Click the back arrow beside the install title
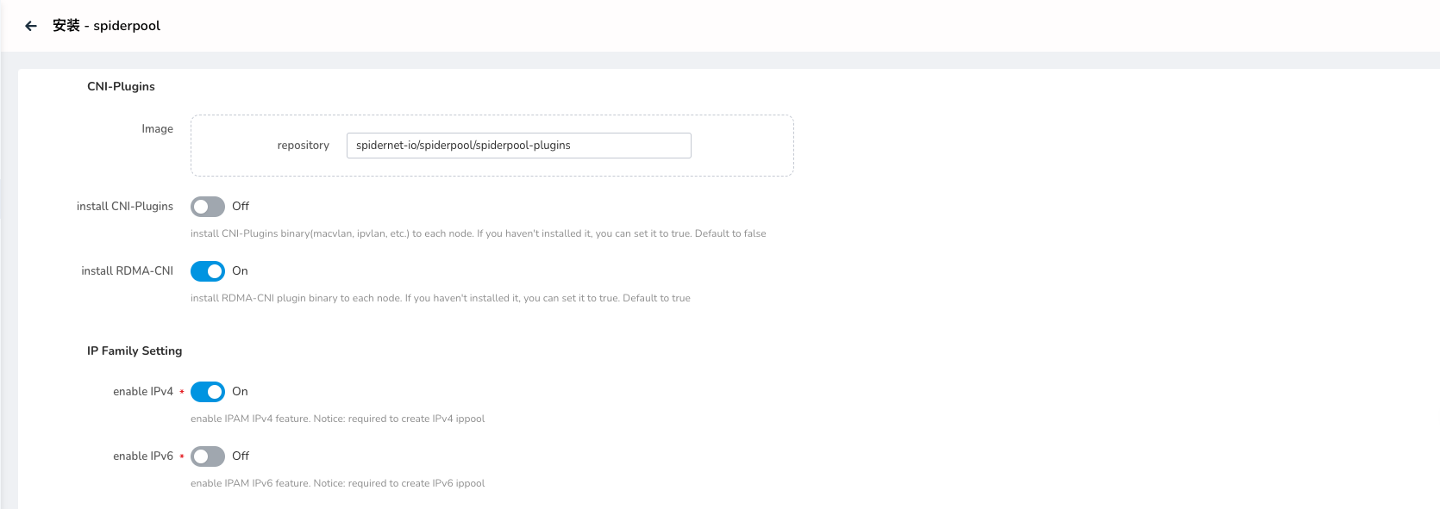The height and width of the screenshot is (509, 1440). (31, 26)
